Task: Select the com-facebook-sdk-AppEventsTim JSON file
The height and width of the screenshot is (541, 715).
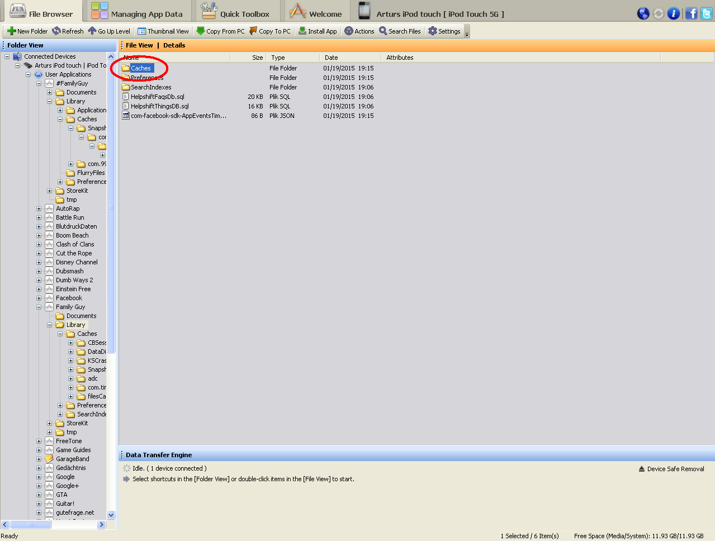Action: point(178,116)
